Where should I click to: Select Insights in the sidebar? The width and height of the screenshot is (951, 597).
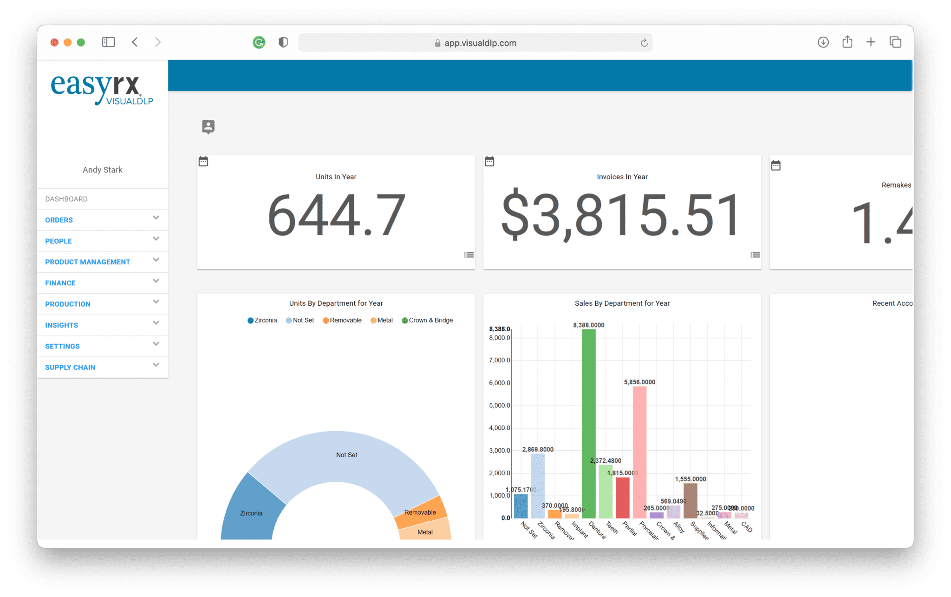(62, 325)
